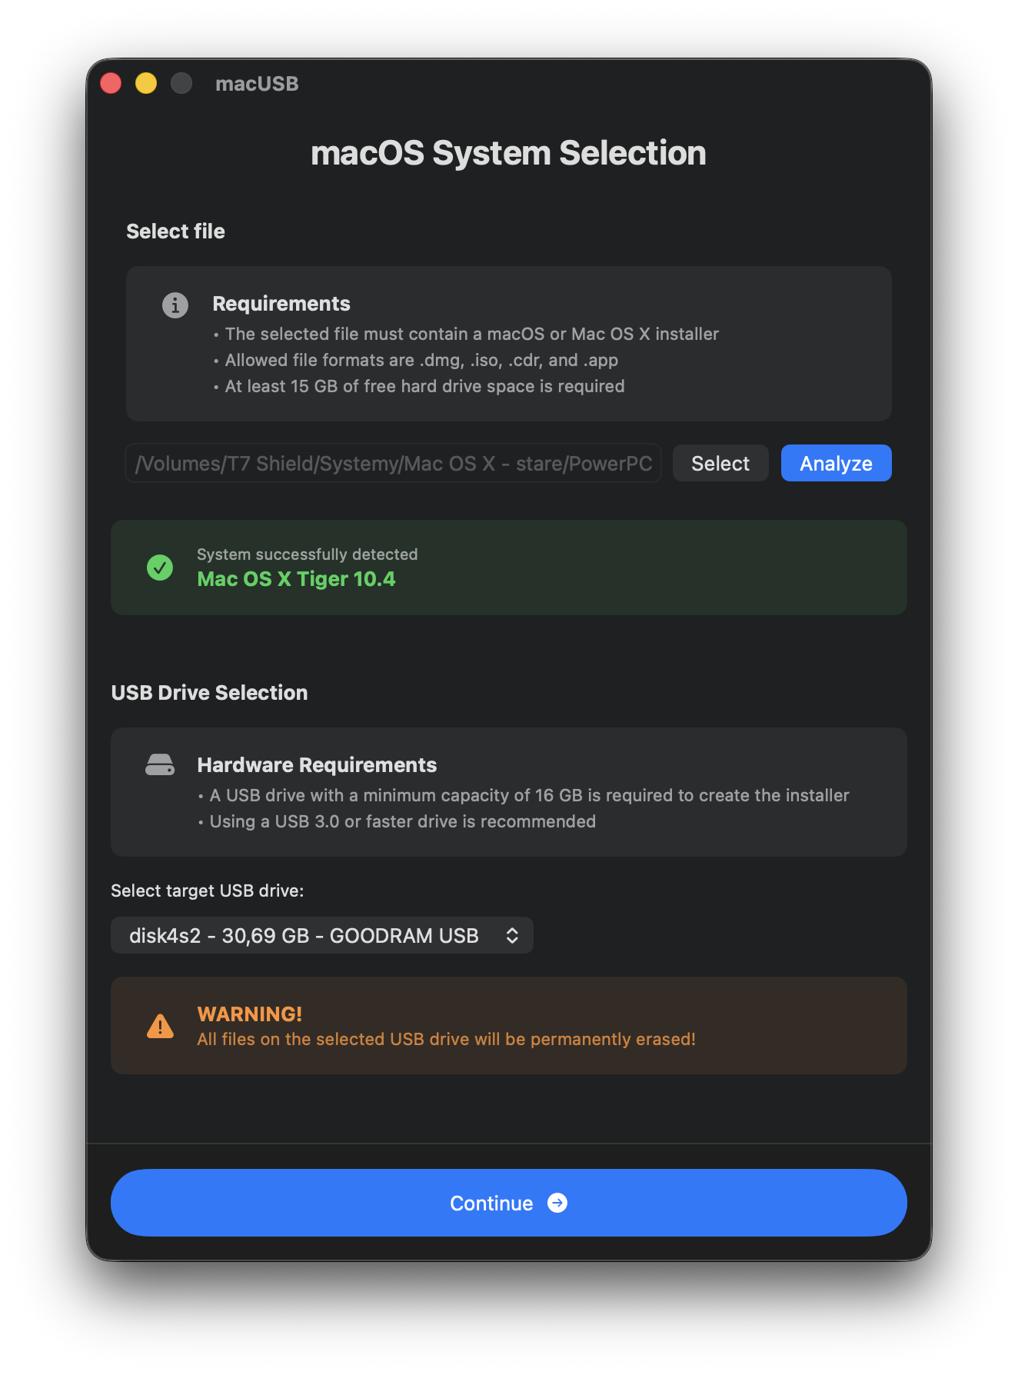This screenshot has height=1375, width=1018.
Task: Click the info icon next to Requirements
Action: tap(175, 305)
